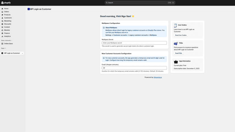Click the About Multipass info icon

click(x=104, y=28)
